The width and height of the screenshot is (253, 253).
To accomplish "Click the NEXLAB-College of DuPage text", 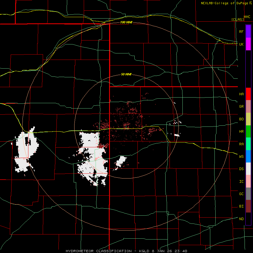I will (x=225, y=3).
